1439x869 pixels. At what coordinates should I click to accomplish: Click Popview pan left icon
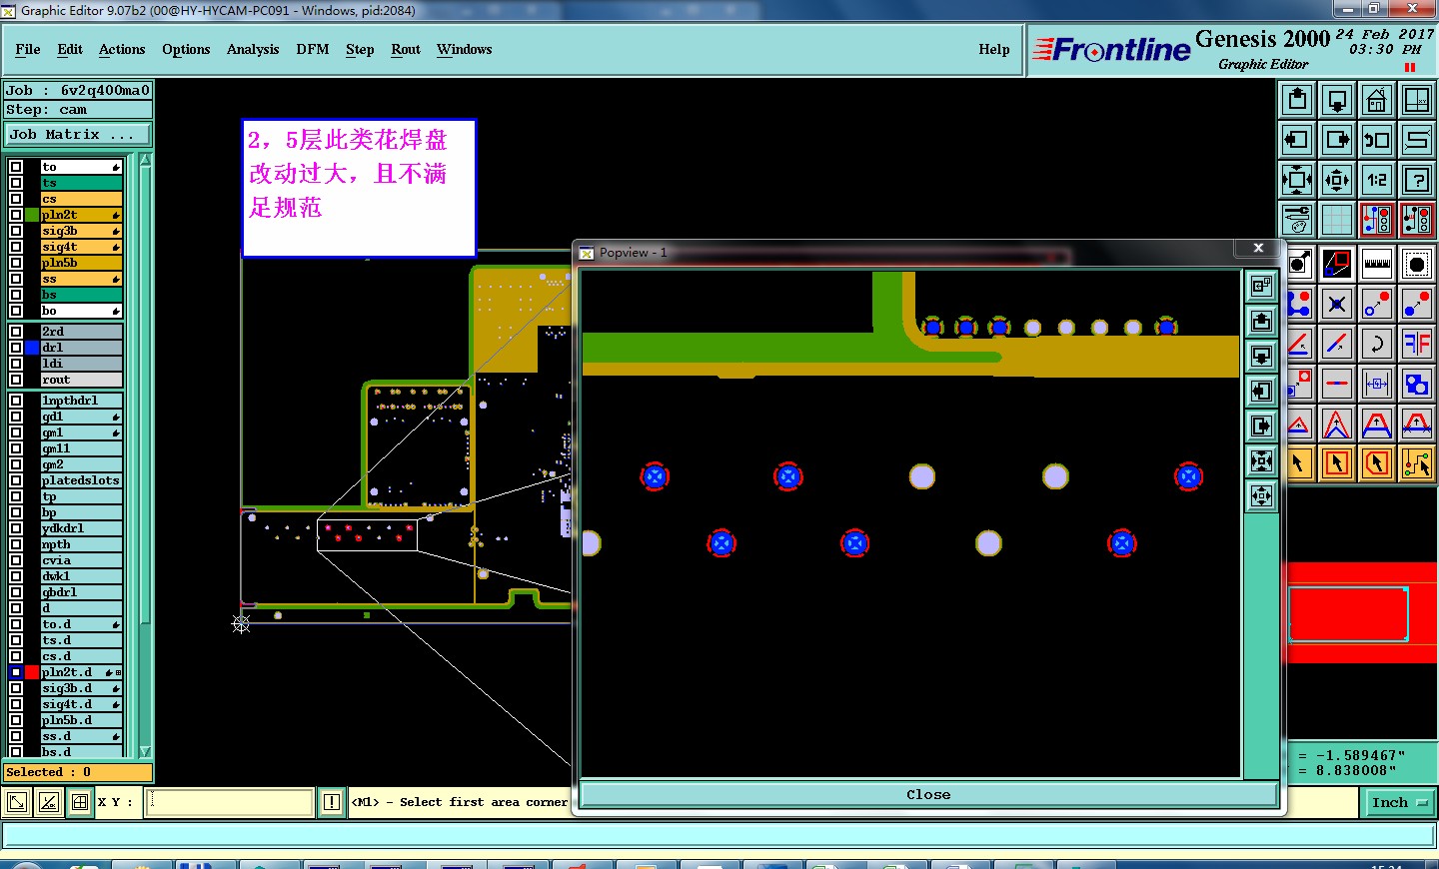point(1262,392)
